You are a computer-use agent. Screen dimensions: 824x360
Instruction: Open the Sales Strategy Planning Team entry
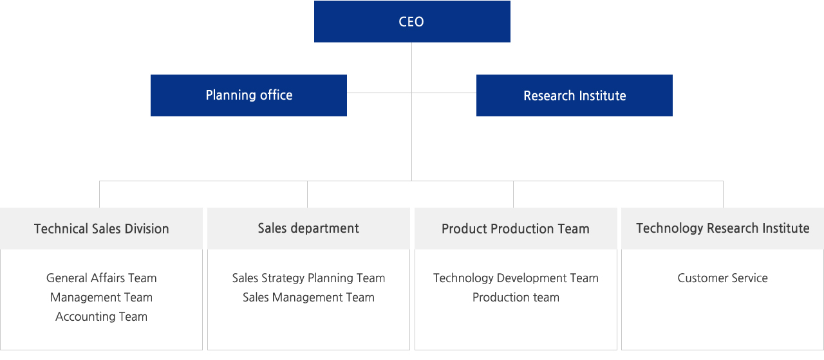click(x=309, y=278)
